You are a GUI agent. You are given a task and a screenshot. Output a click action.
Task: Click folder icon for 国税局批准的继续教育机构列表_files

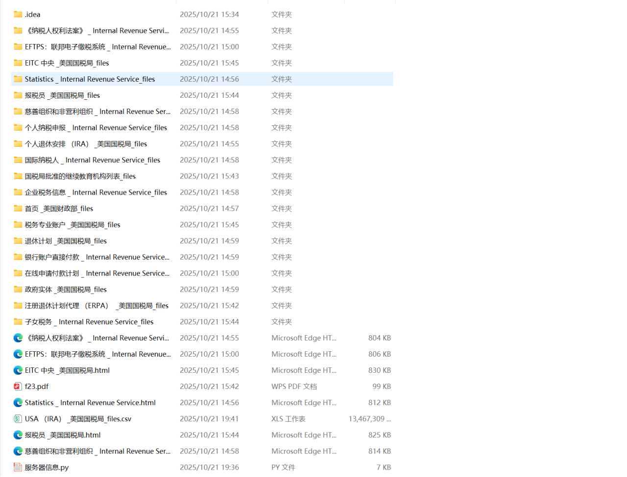pyautogui.click(x=18, y=176)
